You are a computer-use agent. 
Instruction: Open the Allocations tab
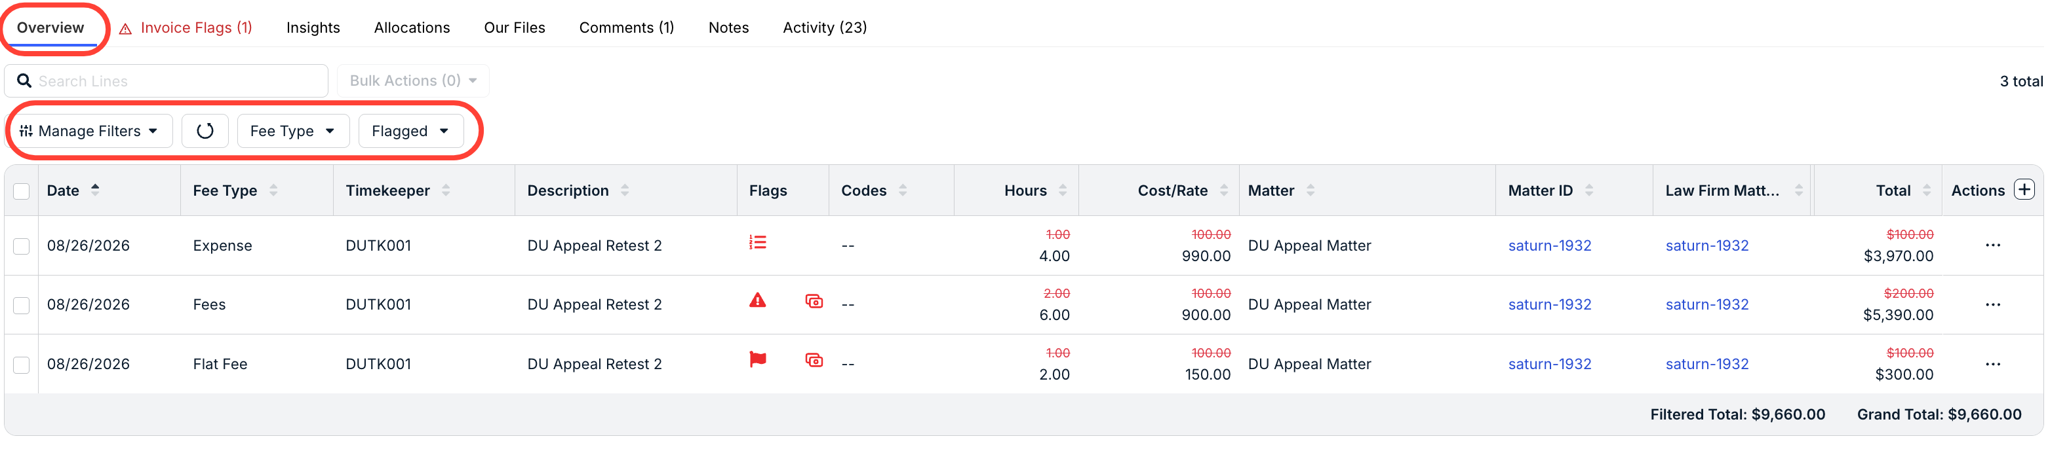[x=412, y=28]
